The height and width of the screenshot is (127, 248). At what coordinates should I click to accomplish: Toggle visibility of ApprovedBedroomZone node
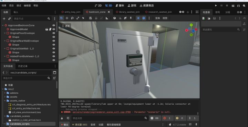pos(54,25)
